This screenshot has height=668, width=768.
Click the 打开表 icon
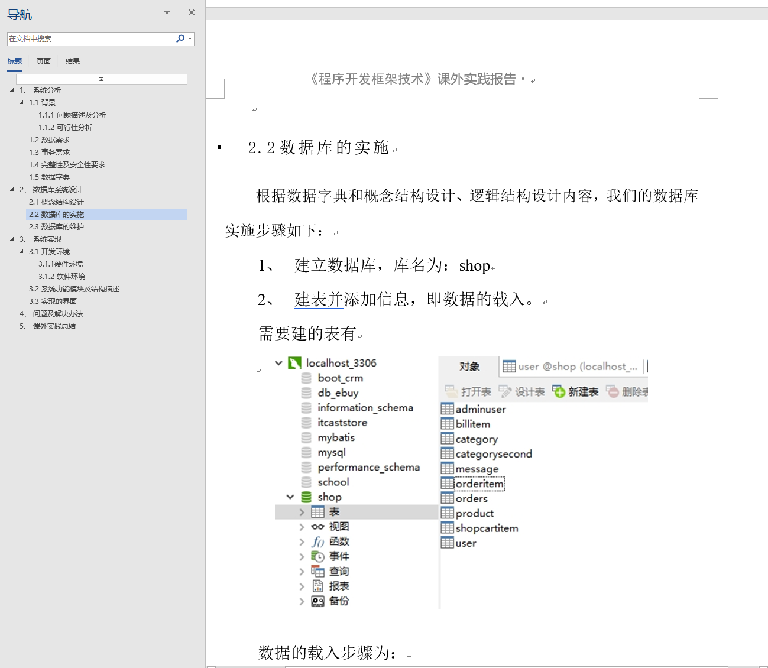tap(451, 391)
